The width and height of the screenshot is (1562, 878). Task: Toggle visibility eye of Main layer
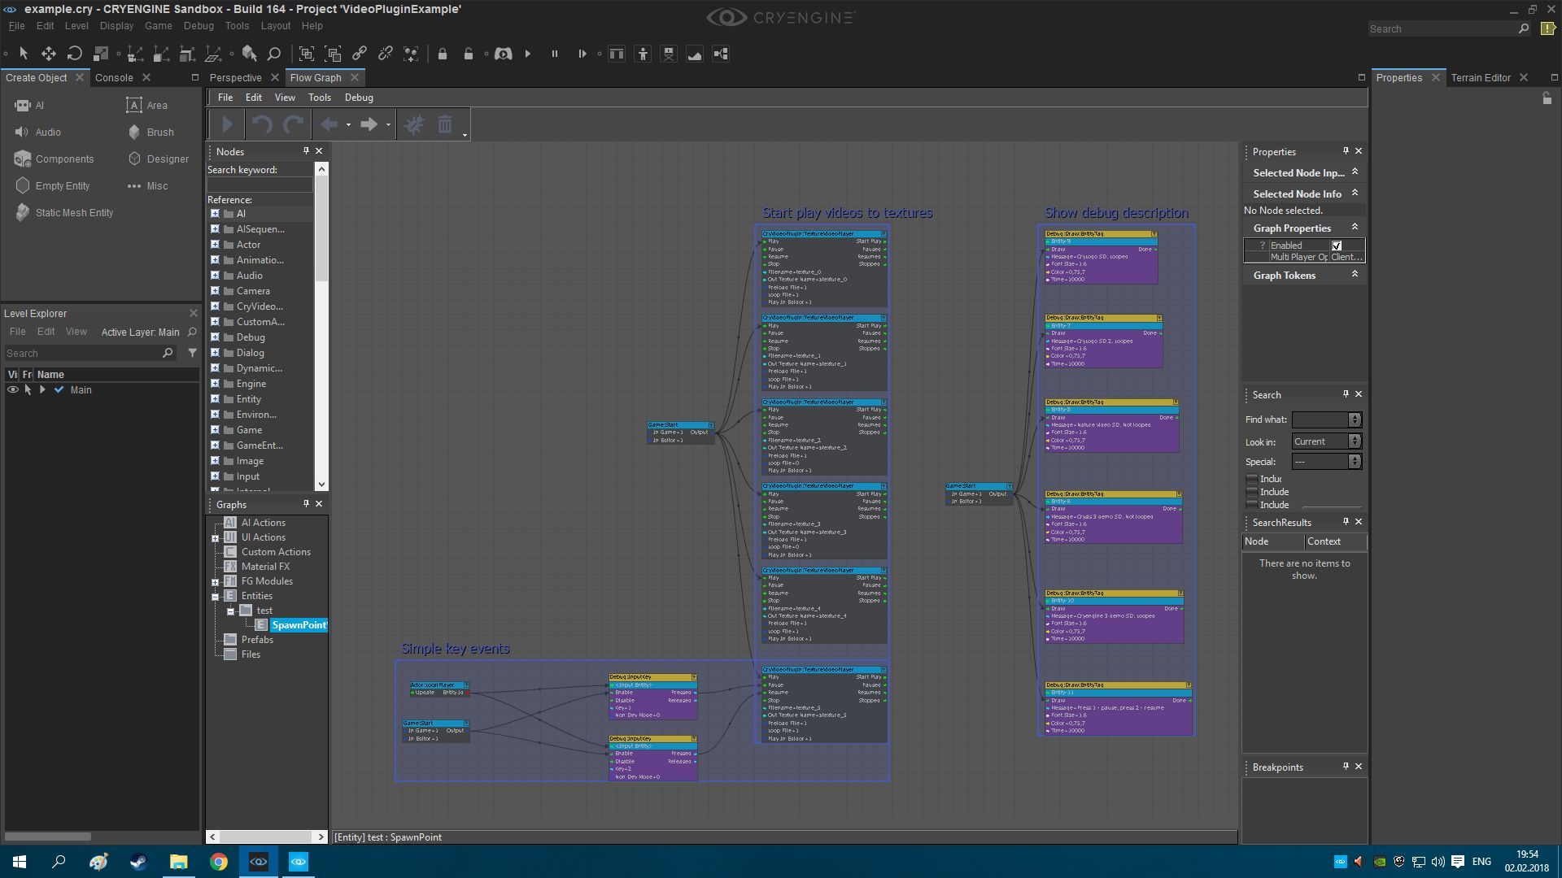(13, 390)
